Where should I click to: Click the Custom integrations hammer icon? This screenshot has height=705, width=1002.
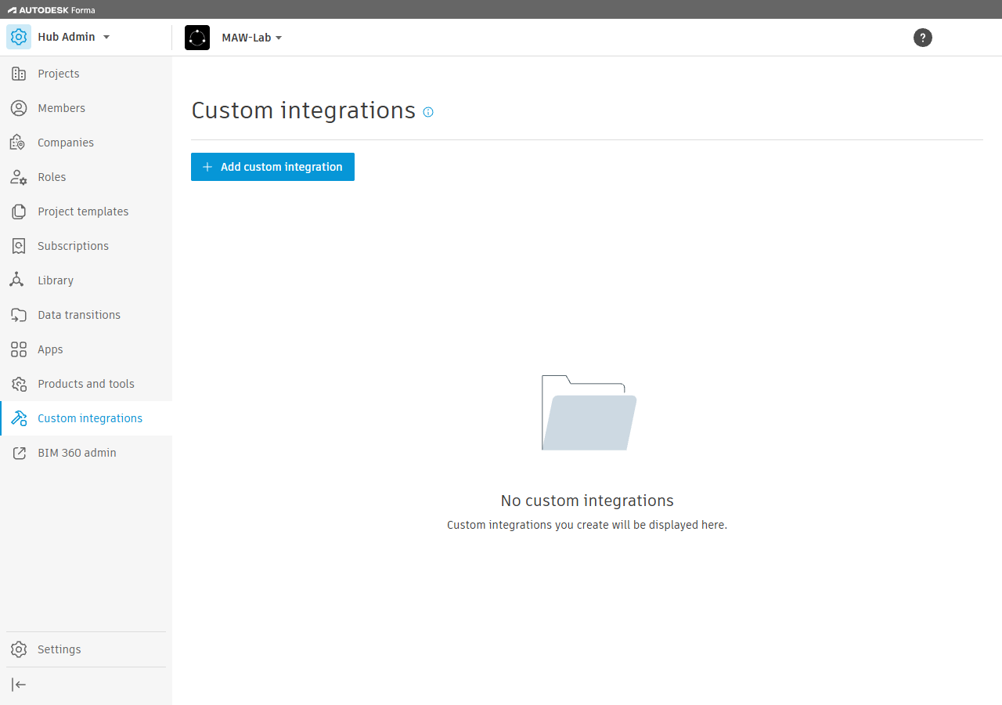coord(19,418)
